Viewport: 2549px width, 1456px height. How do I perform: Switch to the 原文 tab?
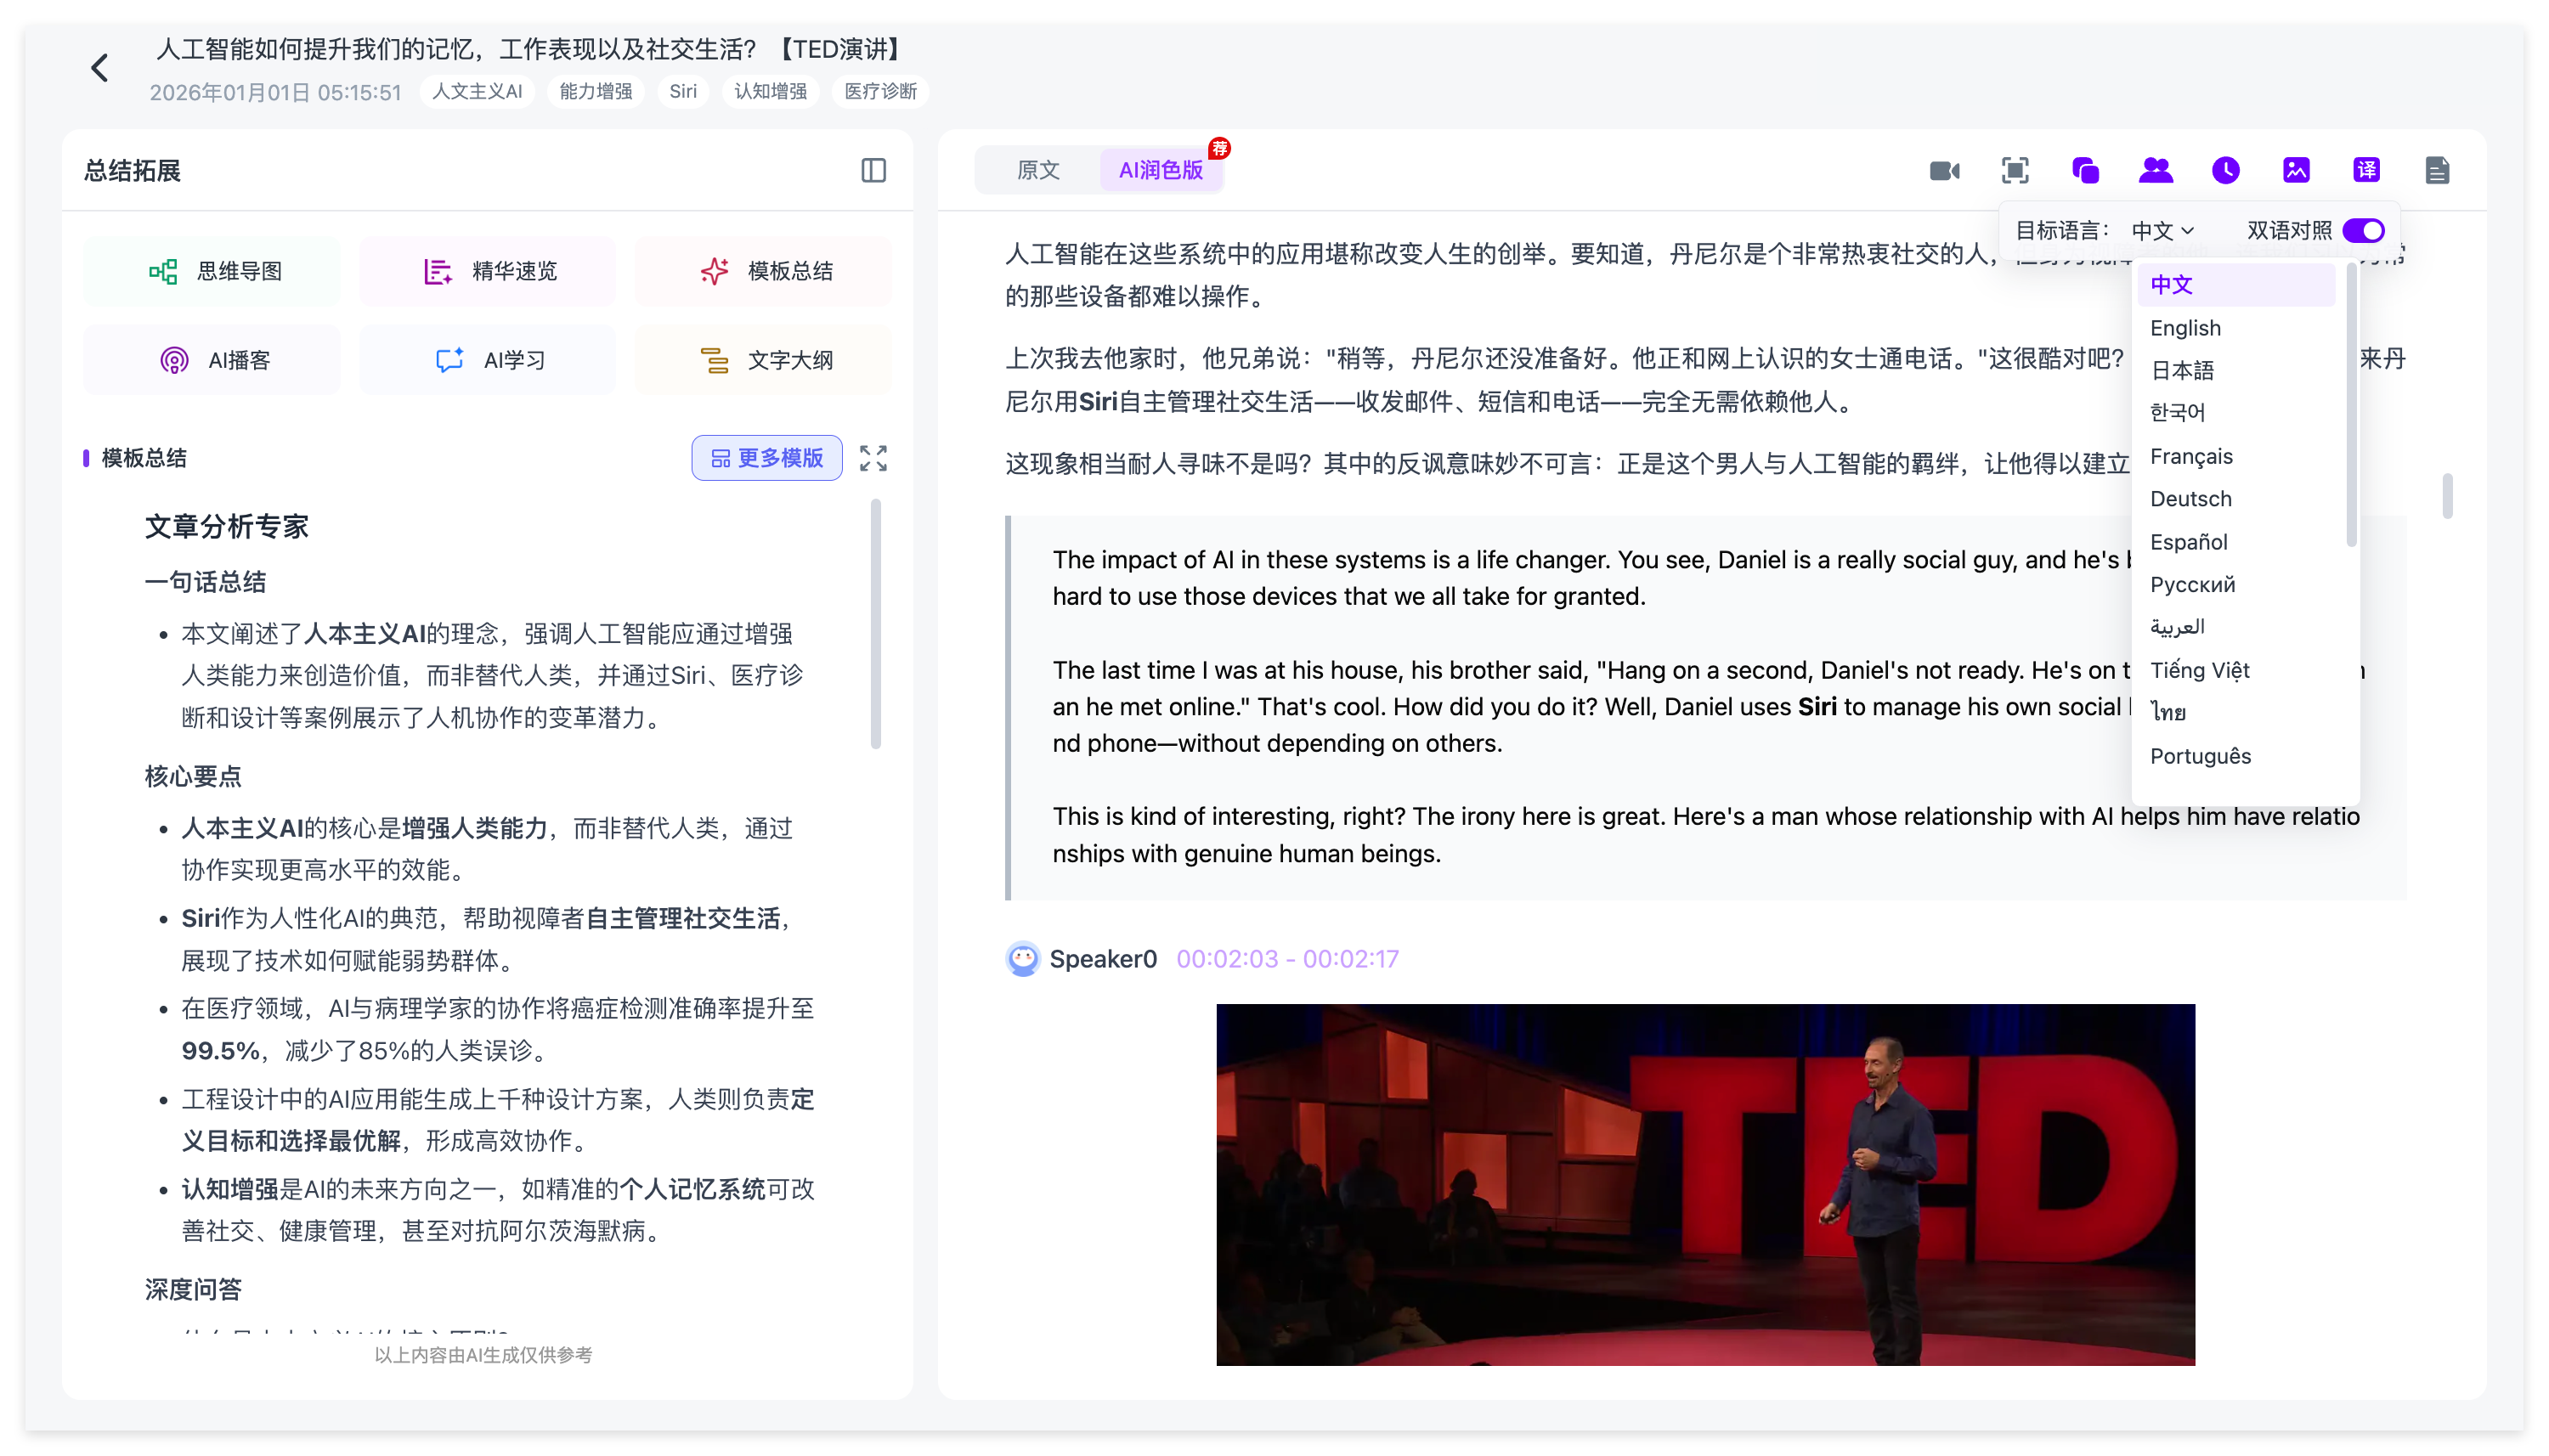click(1038, 171)
